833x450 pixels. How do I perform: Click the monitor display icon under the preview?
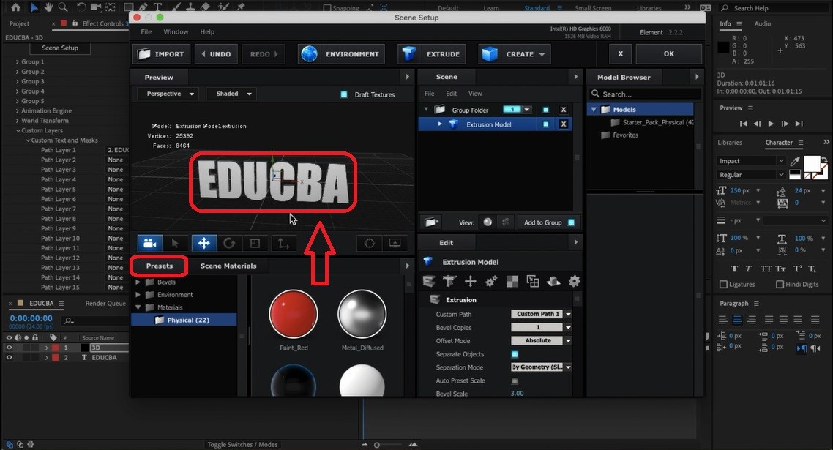tap(395, 244)
